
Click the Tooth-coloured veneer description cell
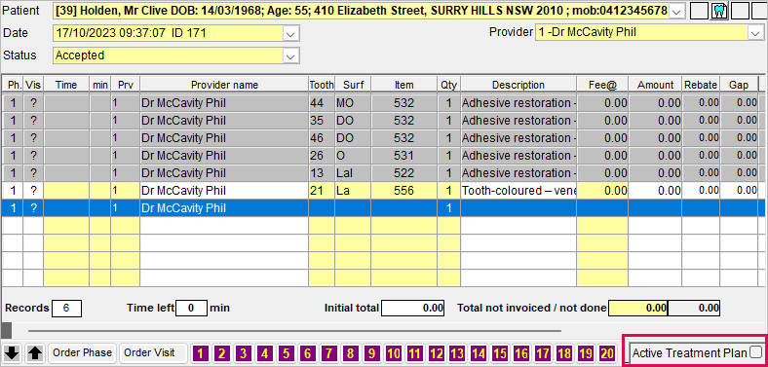coord(518,192)
